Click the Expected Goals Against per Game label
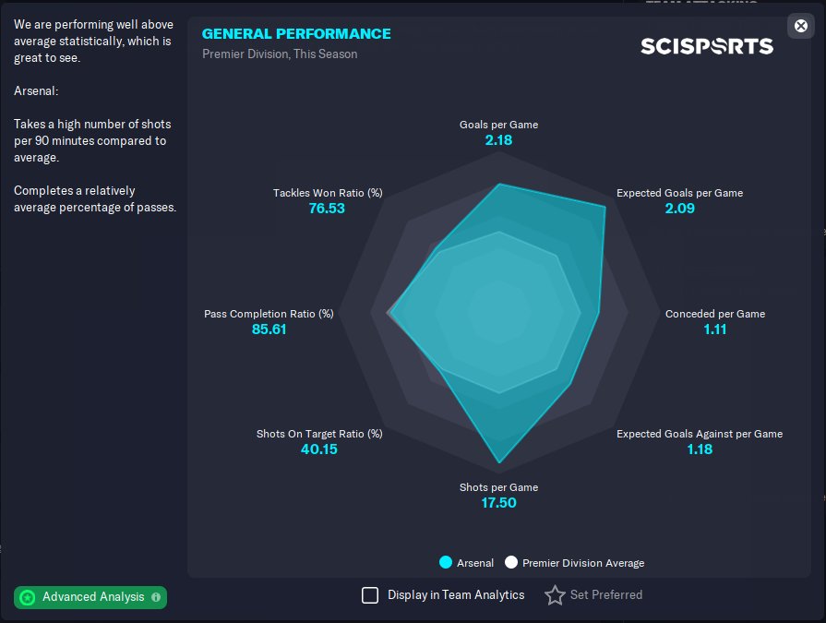This screenshot has height=623, width=826. click(700, 434)
